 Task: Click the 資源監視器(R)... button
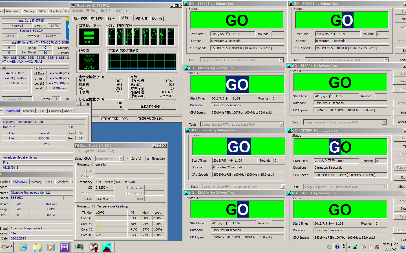tap(152, 107)
